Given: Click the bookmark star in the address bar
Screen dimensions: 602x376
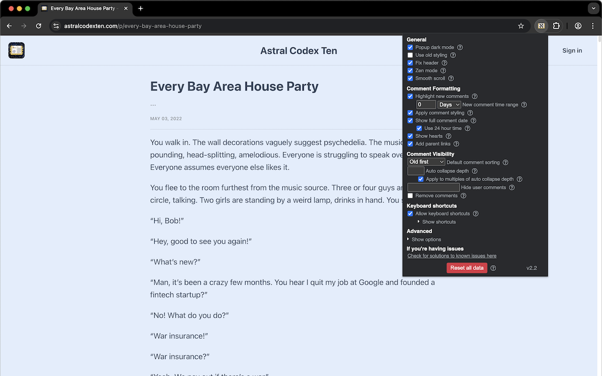Looking at the screenshot, I should coord(521,26).
